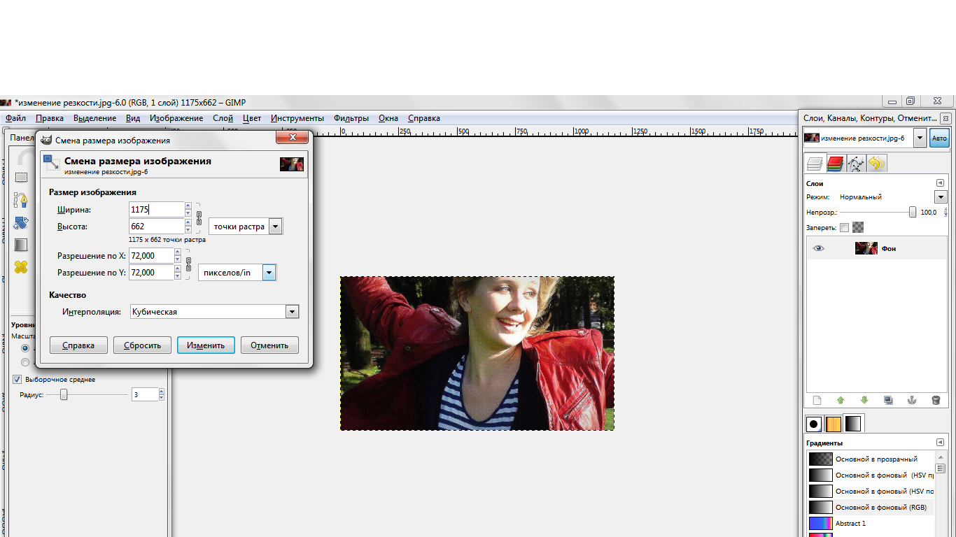The image size is (956, 537).
Task: Open Channels tab icon in dock
Action: coord(836,164)
